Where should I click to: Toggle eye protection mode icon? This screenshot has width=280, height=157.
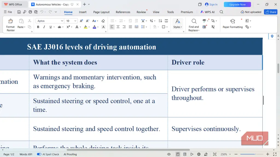click(x=169, y=154)
